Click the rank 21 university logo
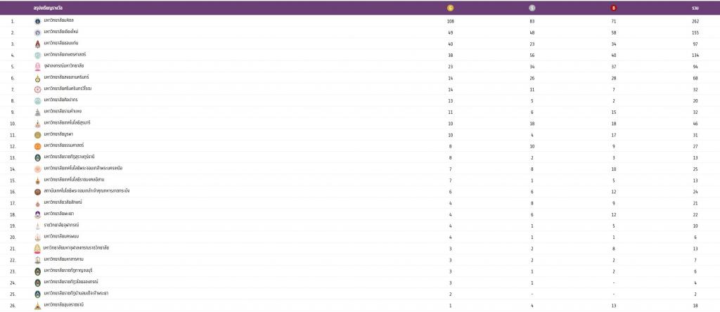720x312 pixels. (x=38, y=248)
